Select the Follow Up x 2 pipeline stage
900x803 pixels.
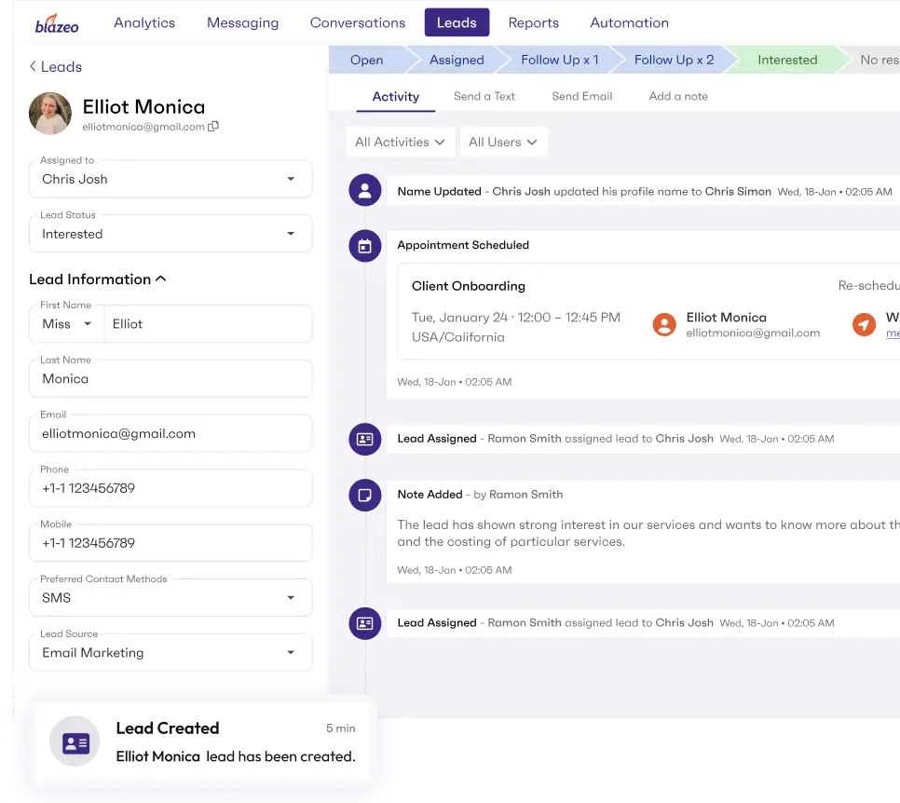click(x=674, y=60)
